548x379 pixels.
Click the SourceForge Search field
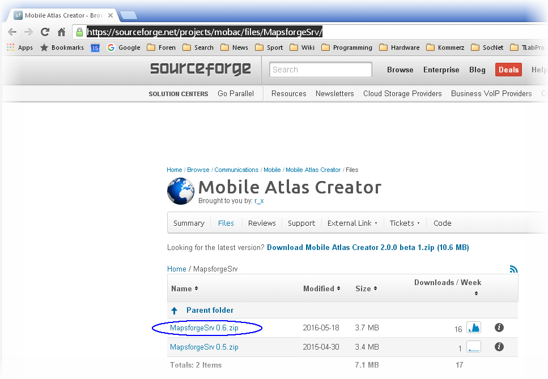[x=321, y=70]
